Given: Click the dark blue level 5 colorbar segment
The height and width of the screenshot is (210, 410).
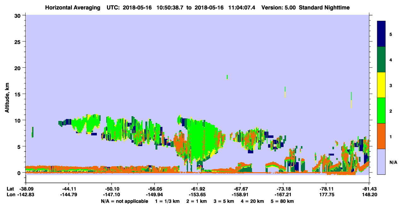Looking at the screenshot, I should (x=381, y=34).
